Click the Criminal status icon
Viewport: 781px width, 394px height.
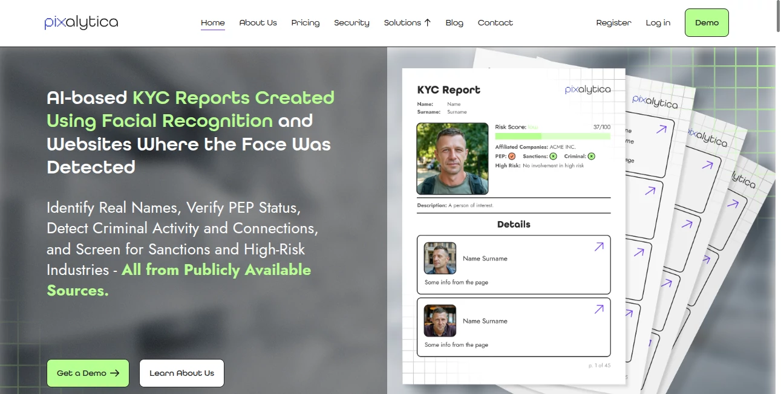pos(591,157)
